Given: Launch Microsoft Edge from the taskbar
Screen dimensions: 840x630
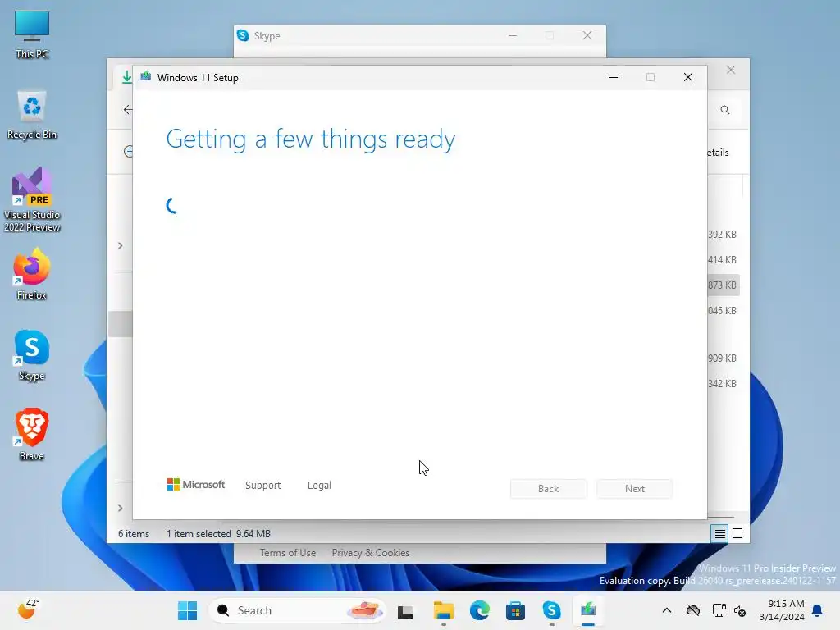Looking at the screenshot, I should click(x=479, y=610).
